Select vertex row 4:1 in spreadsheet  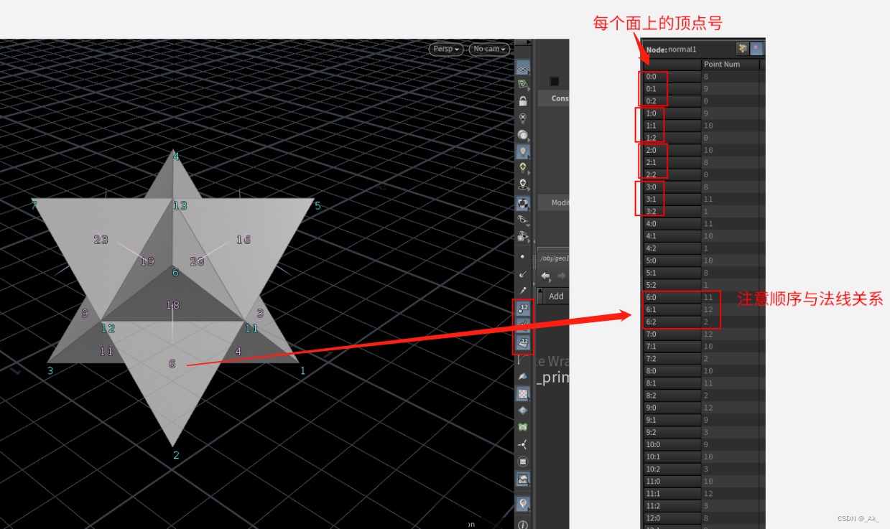[672, 236]
